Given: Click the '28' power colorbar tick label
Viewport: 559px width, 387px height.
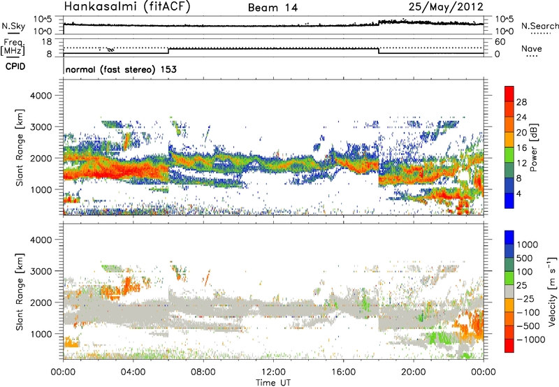Looking at the screenshot, I should click(x=521, y=102).
